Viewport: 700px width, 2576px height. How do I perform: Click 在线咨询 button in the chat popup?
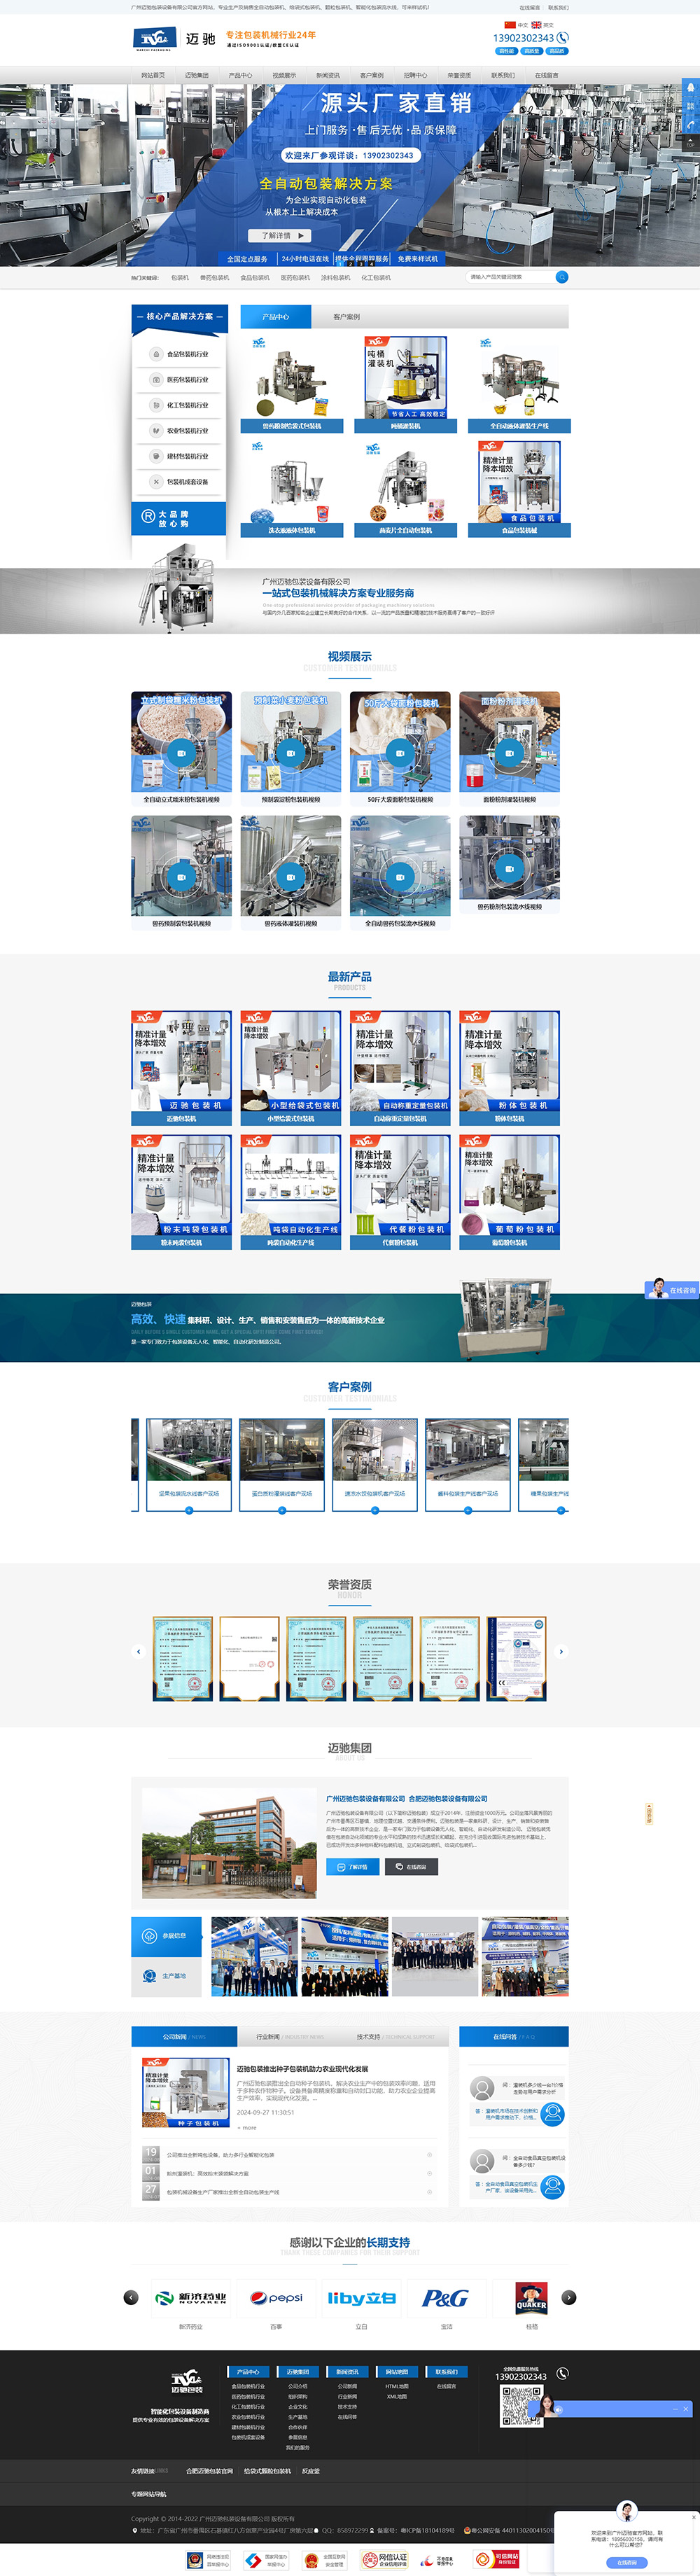[x=627, y=2562]
